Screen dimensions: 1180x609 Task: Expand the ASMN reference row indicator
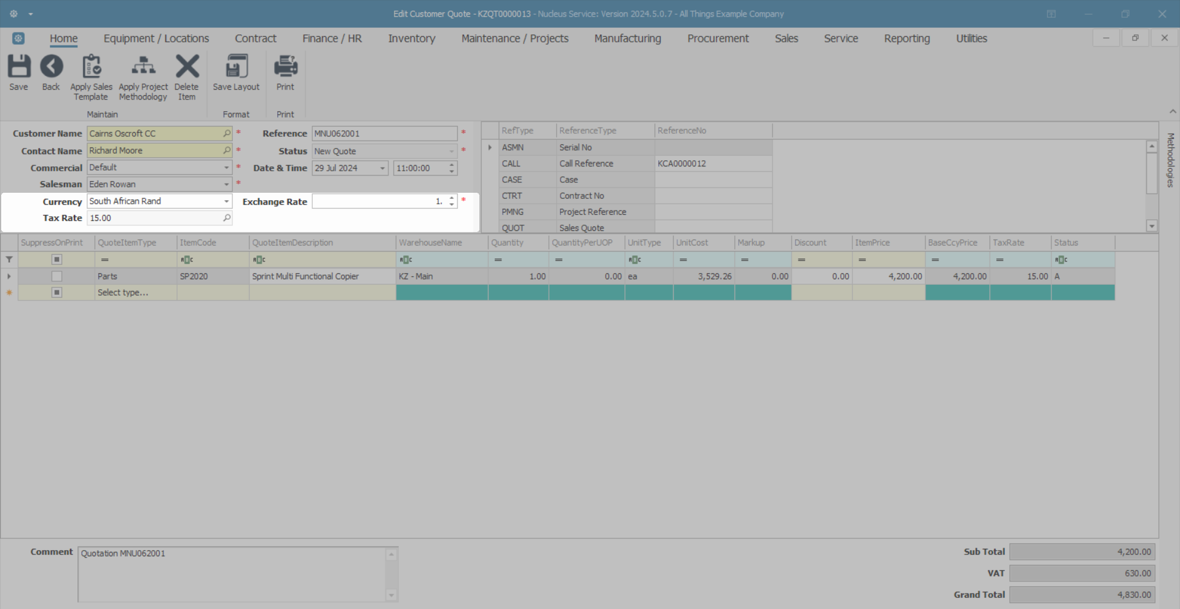(x=490, y=147)
